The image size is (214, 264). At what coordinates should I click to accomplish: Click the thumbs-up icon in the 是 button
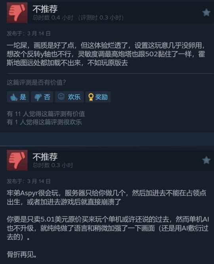(13, 97)
